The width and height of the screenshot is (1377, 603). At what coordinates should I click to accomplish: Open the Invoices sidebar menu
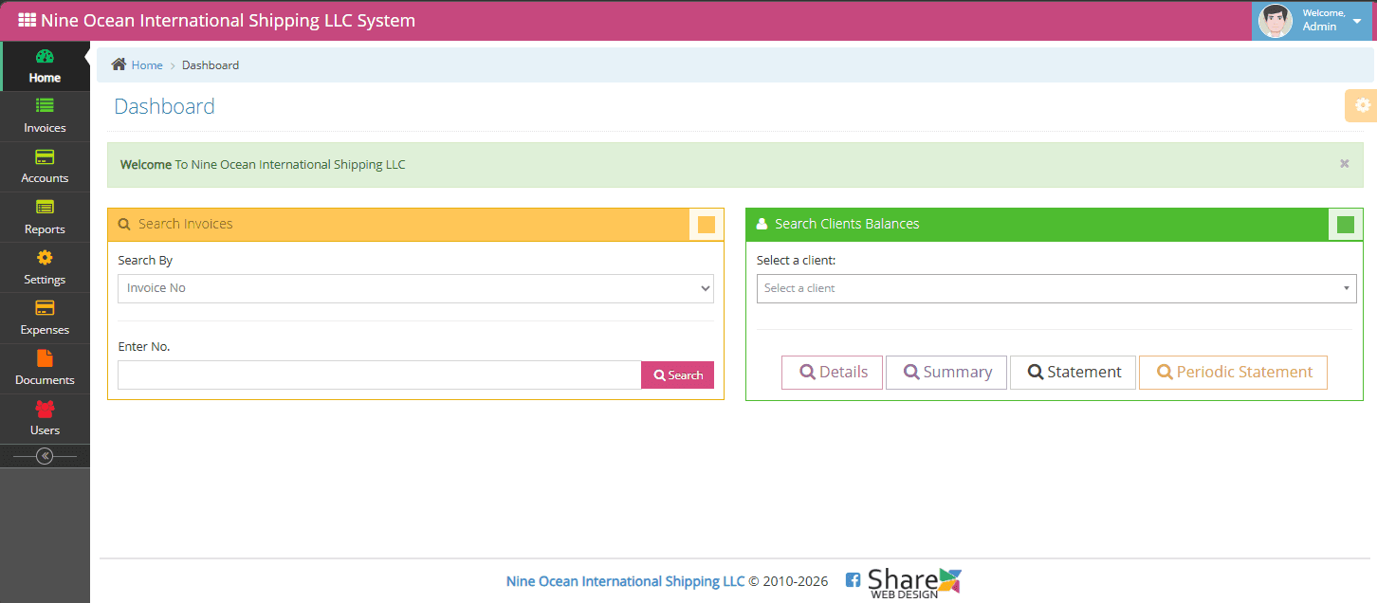point(45,117)
